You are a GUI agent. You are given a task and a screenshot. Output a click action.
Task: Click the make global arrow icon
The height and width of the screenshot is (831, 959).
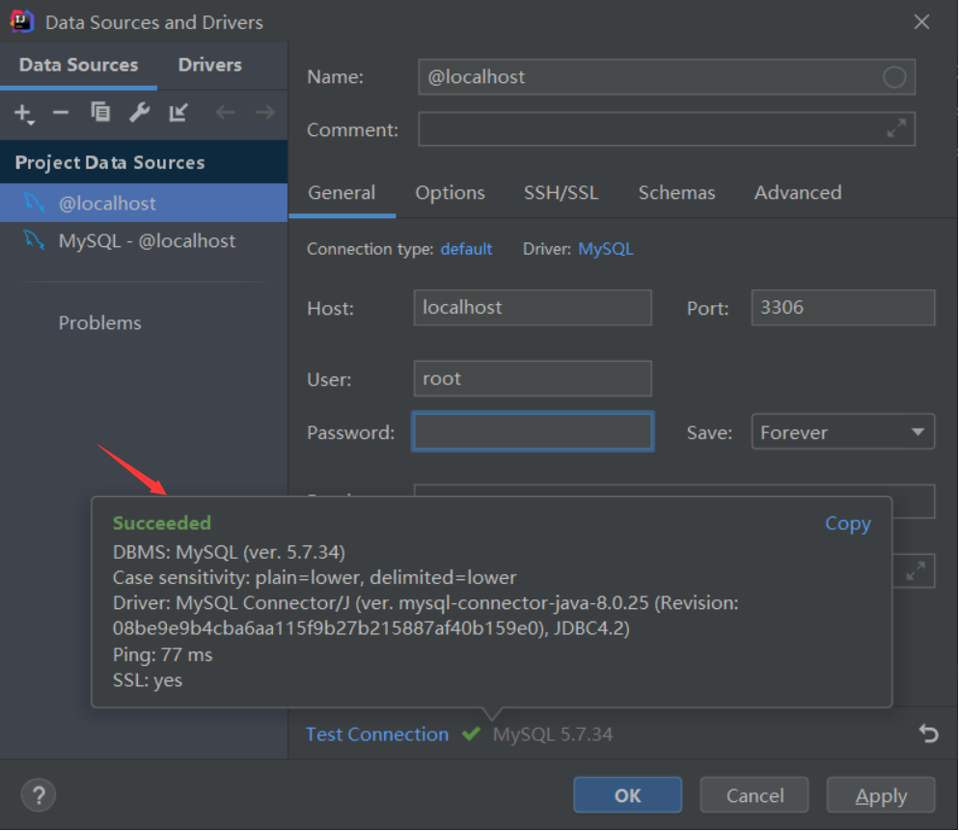click(x=178, y=113)
